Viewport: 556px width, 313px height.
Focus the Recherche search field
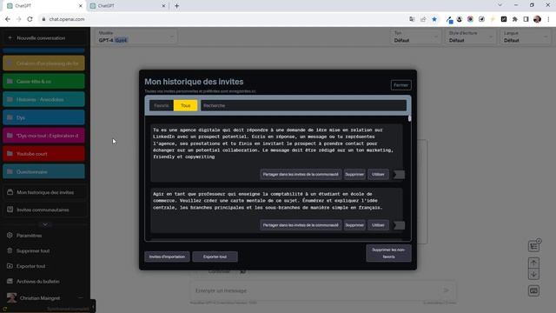pos(303,105)
